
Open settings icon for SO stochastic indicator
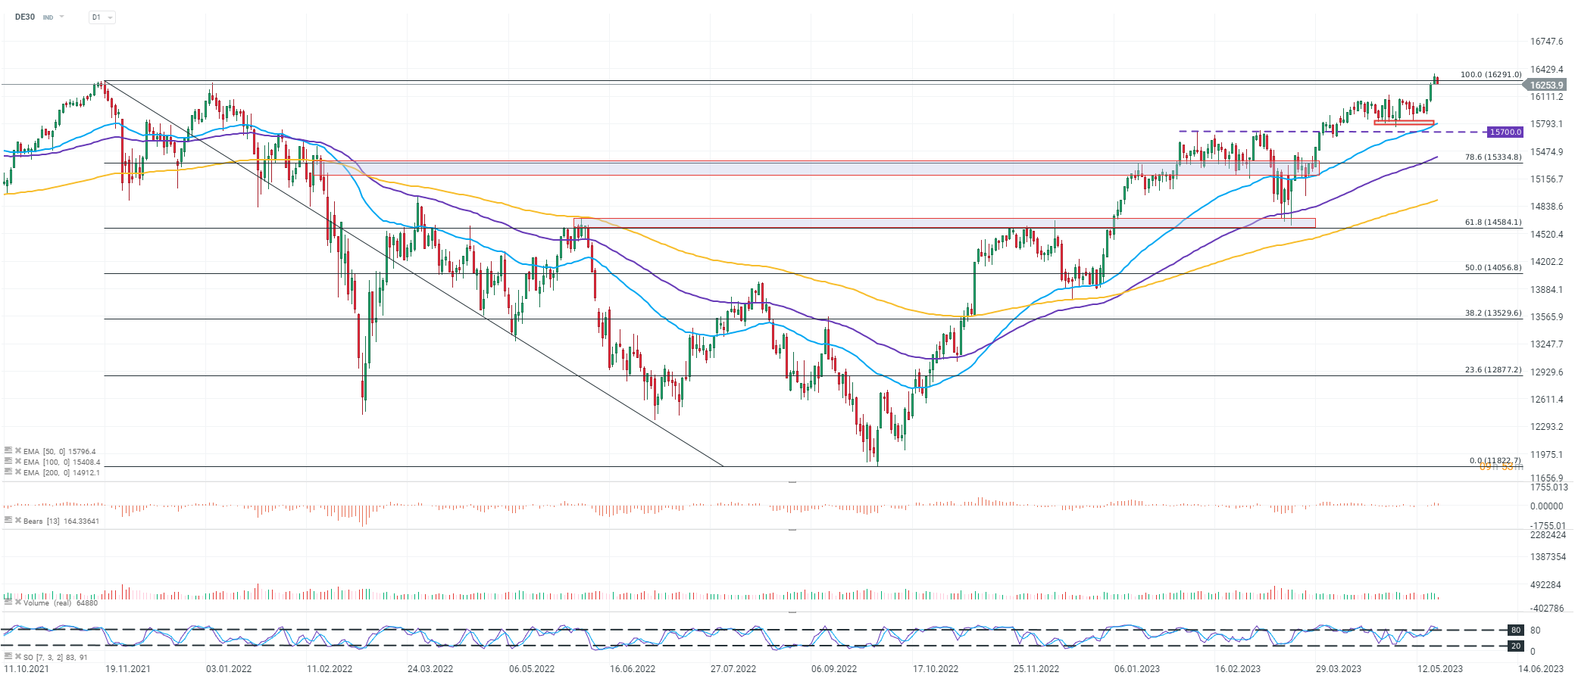pos(8,656)
